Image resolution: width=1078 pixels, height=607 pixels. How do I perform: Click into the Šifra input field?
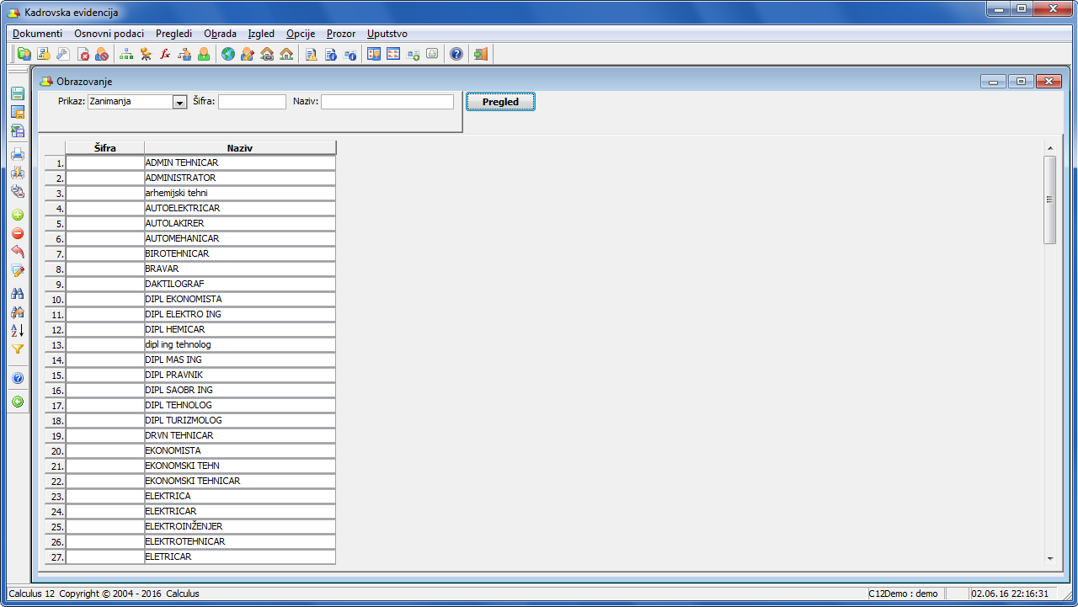[x=252, y=102]
